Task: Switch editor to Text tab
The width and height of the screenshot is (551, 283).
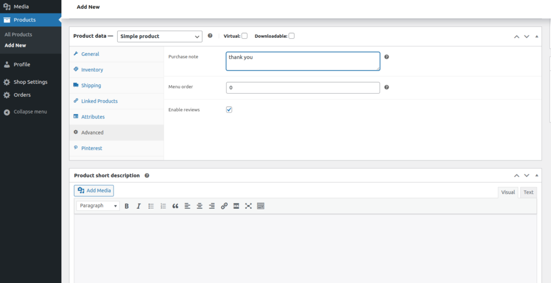Action: tap(528, 193)
